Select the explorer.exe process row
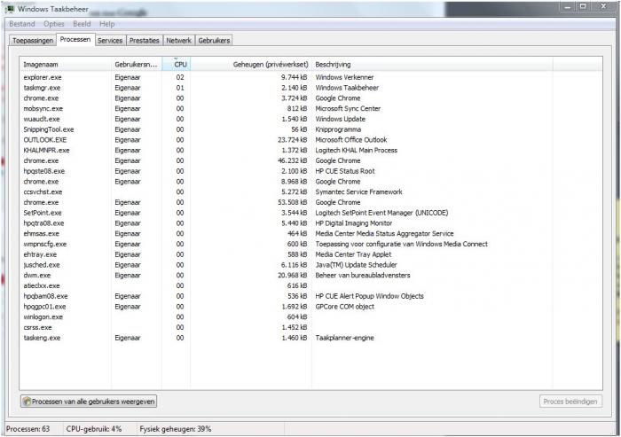This screenshot has width=621, height=437. [310, 77]
